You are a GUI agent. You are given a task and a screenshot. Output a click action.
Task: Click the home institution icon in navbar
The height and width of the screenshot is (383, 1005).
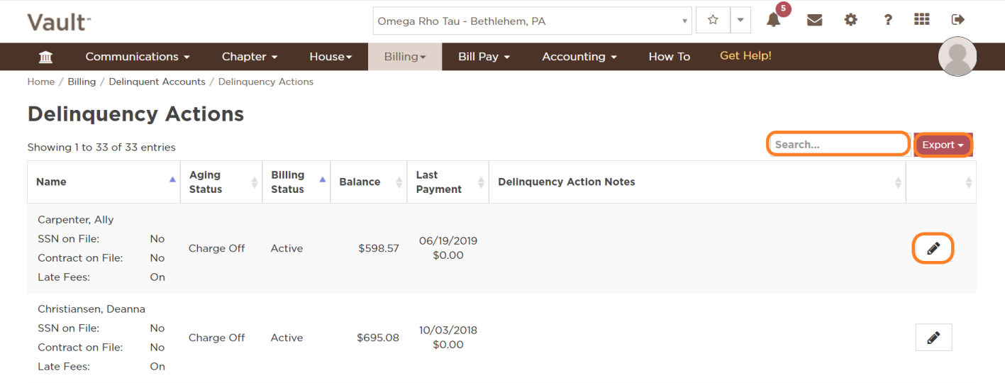(45, 57)
